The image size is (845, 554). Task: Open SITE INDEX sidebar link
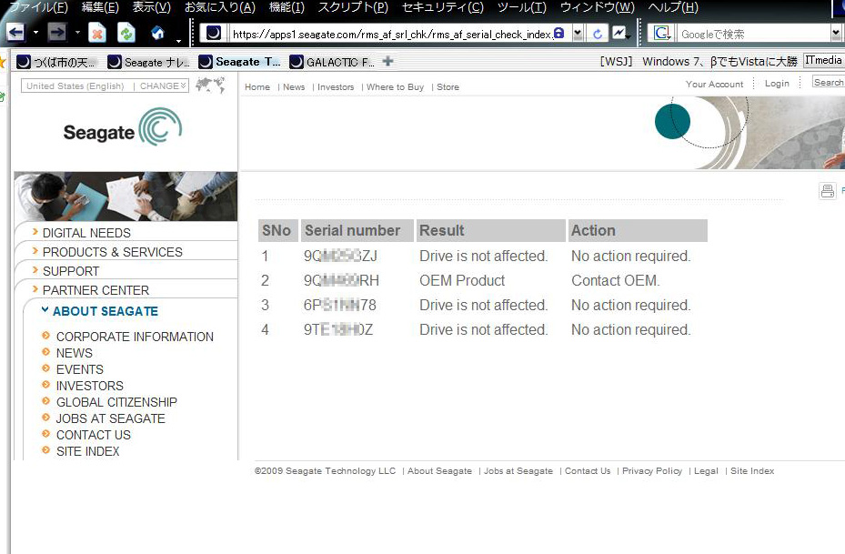pyautogui.click(x=88, y=451)
